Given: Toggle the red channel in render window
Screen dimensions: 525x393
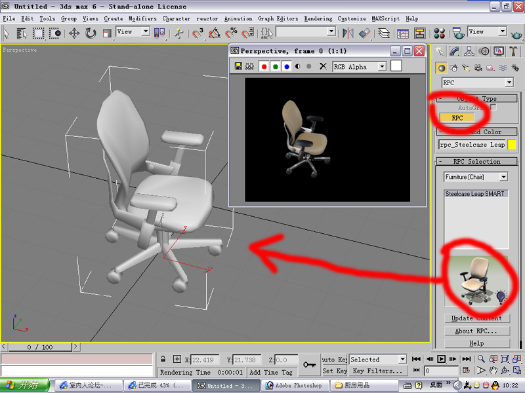Looking at the screenshot, I should point(264,67).
